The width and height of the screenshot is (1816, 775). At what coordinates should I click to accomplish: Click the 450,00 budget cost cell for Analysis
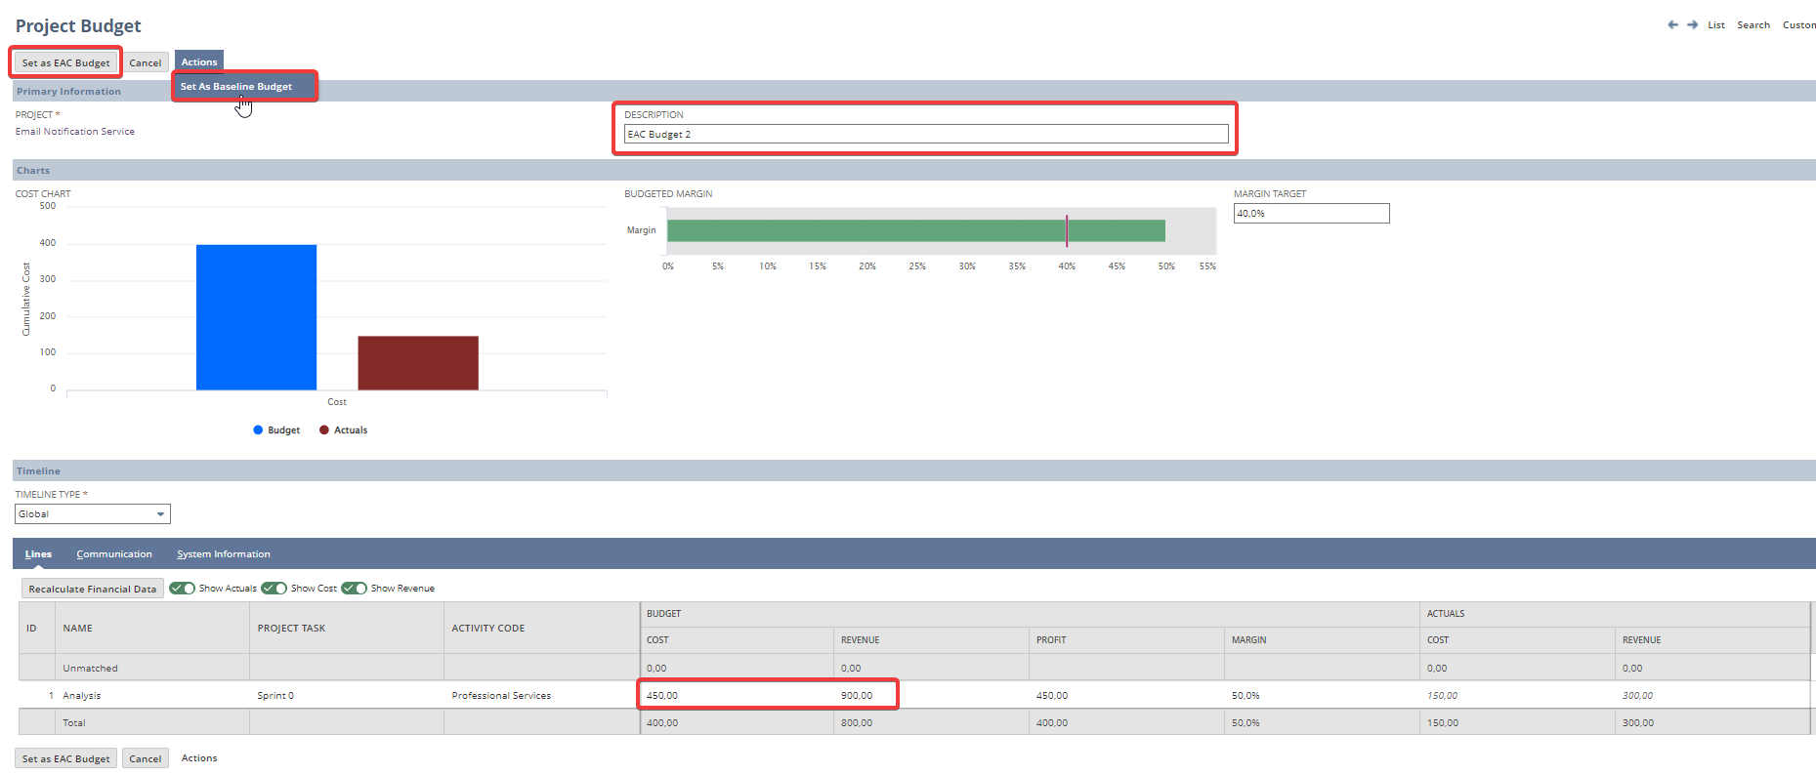pos(738,696)
